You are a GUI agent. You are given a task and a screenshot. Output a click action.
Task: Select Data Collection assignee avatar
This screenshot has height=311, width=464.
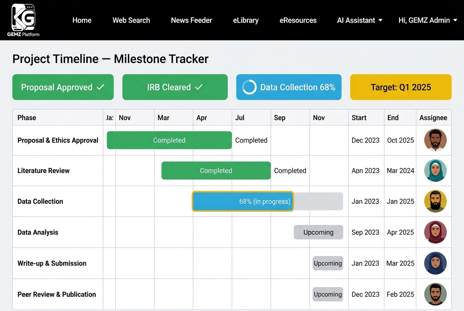[435, 201]
